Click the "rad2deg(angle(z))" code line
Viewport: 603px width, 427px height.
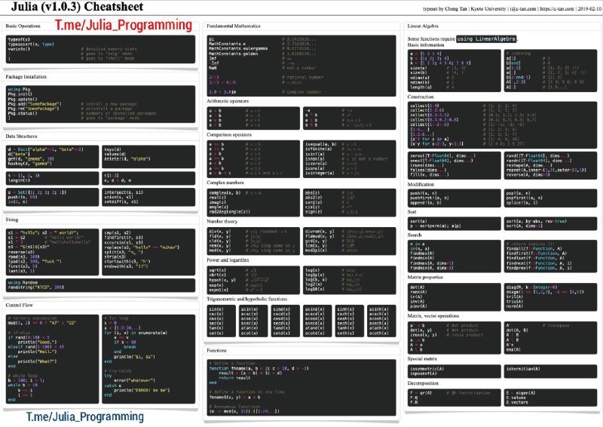230,212
